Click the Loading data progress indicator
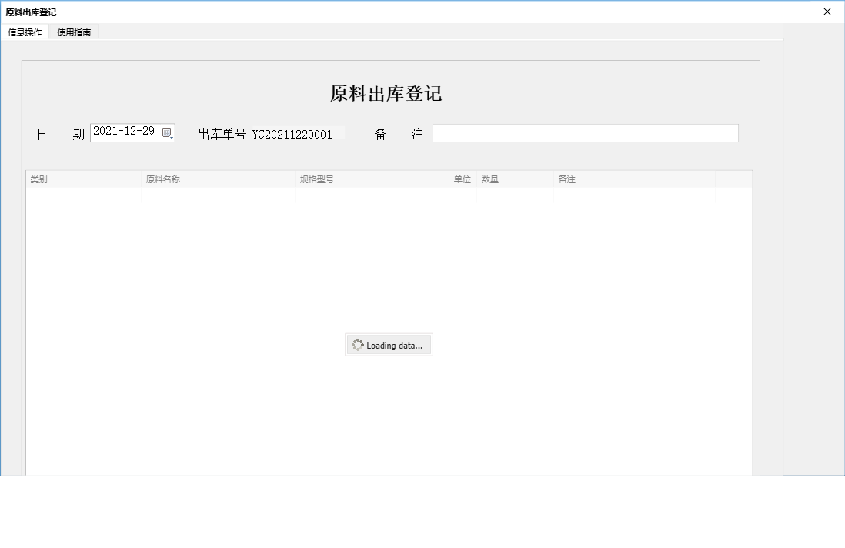 (x=389, y=344)
